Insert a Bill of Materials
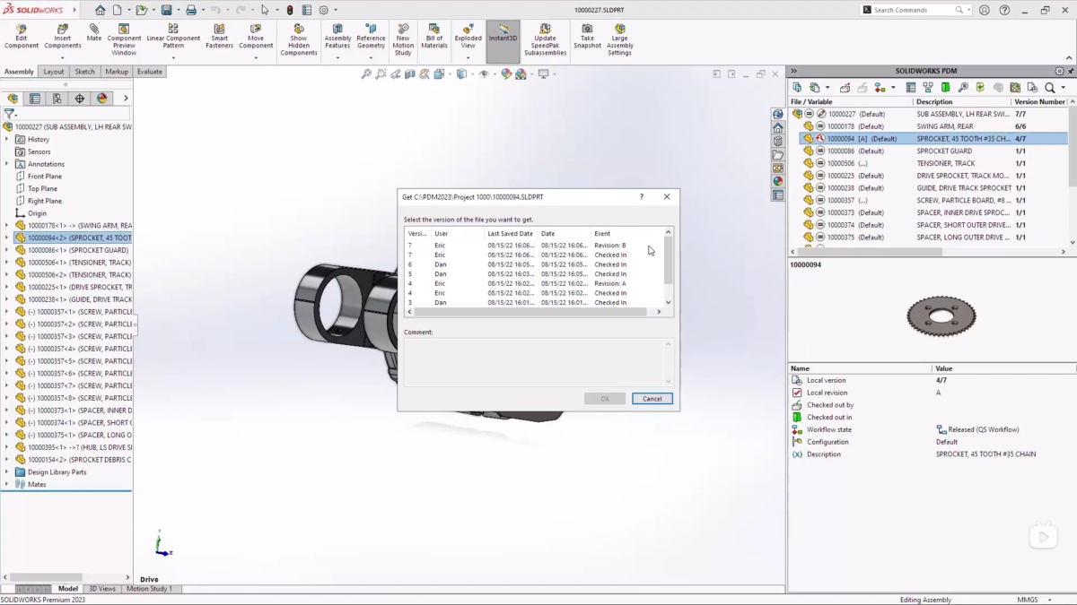Viewport: 1077px width, 605px height. coord(434,36)
